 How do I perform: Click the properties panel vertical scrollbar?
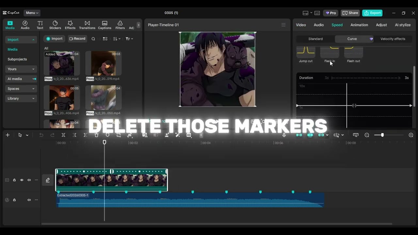[x=414, y=86]
